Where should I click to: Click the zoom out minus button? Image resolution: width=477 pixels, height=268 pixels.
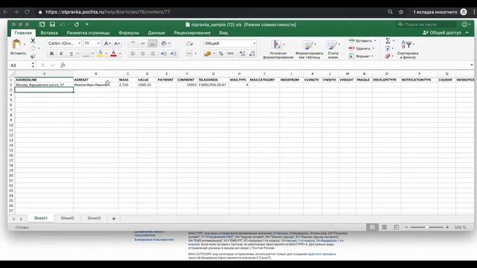point(406,227)
